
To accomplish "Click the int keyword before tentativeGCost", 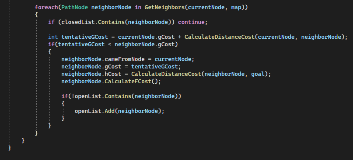I will (x=53, y=37).
